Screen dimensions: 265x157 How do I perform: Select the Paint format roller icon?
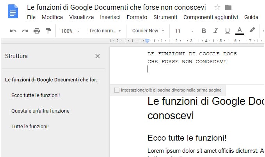(x=48, y=31)
